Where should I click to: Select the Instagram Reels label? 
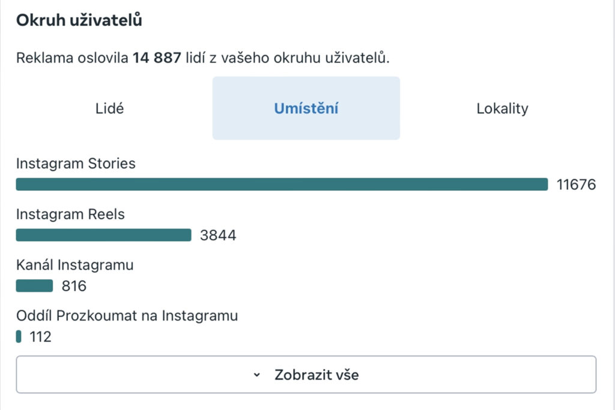click(70, 215)
